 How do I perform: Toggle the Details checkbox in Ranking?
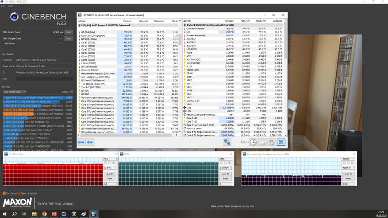tap(72, 92)
